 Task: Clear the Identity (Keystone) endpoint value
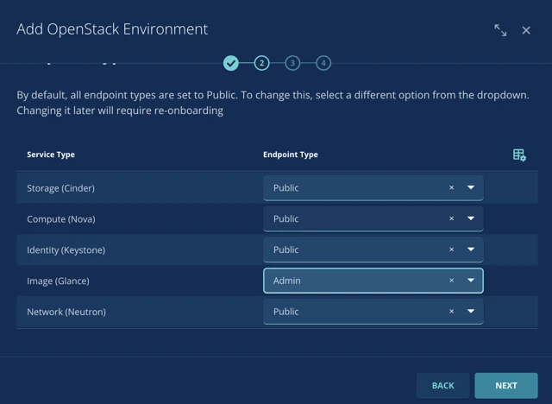pyautogui.click(x=451, y=249)
